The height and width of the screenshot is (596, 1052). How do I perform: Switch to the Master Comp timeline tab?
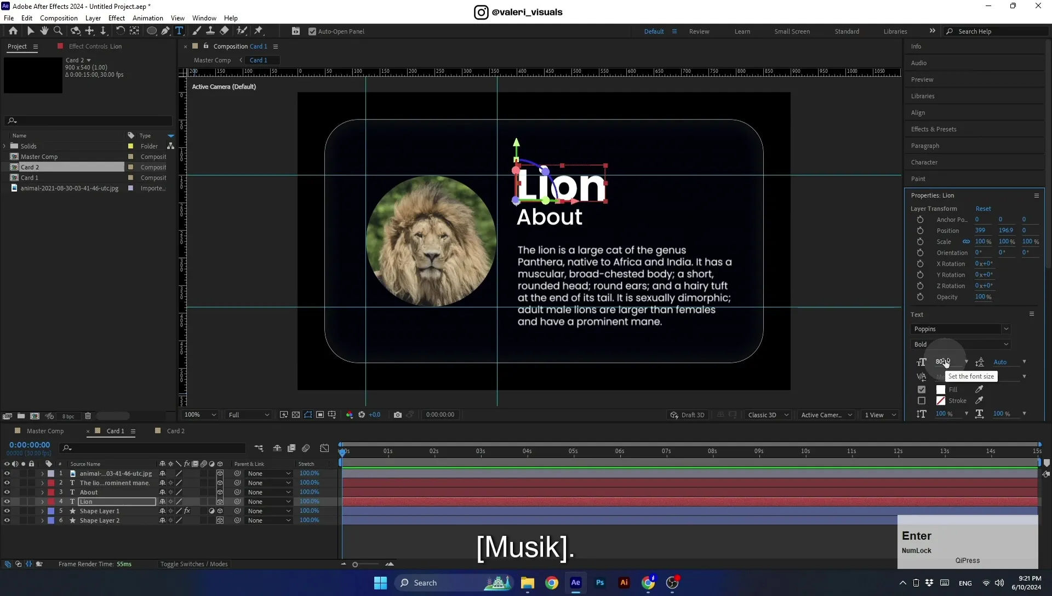click(45, 431)
